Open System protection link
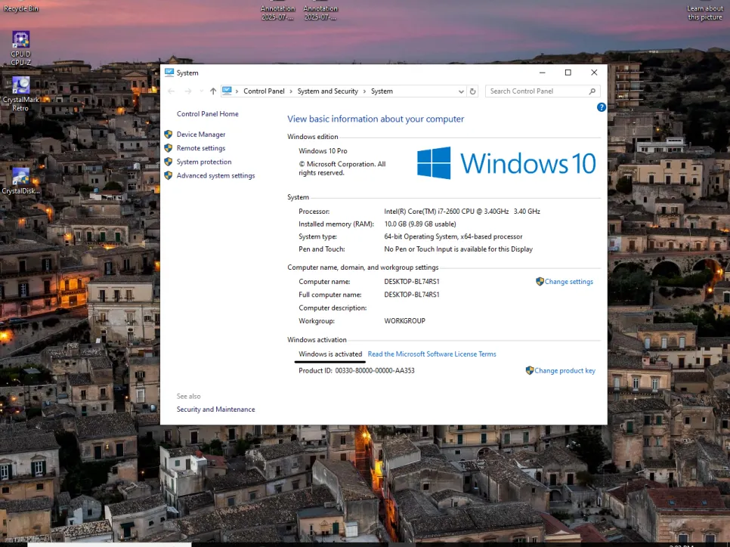730x547 pixels. 204,162
